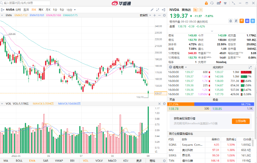Open customer service headset icon

tap(212, 3)
